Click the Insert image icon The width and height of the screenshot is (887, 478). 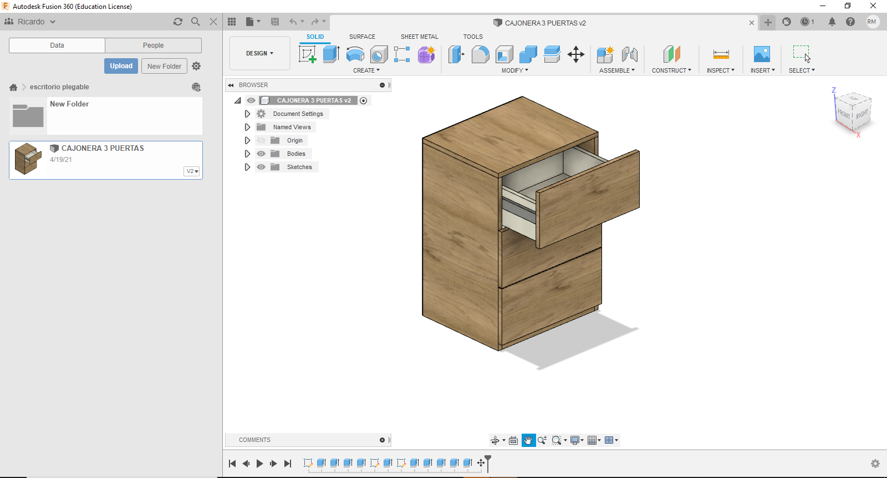(762, 54)
